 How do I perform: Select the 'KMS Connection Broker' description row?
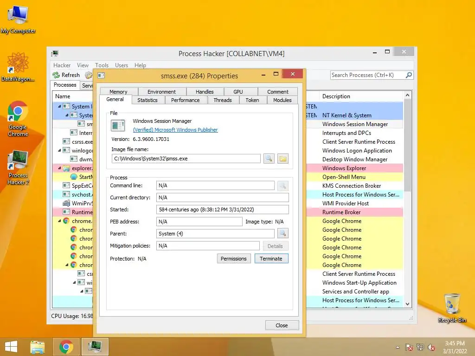(x=352, y=186)
